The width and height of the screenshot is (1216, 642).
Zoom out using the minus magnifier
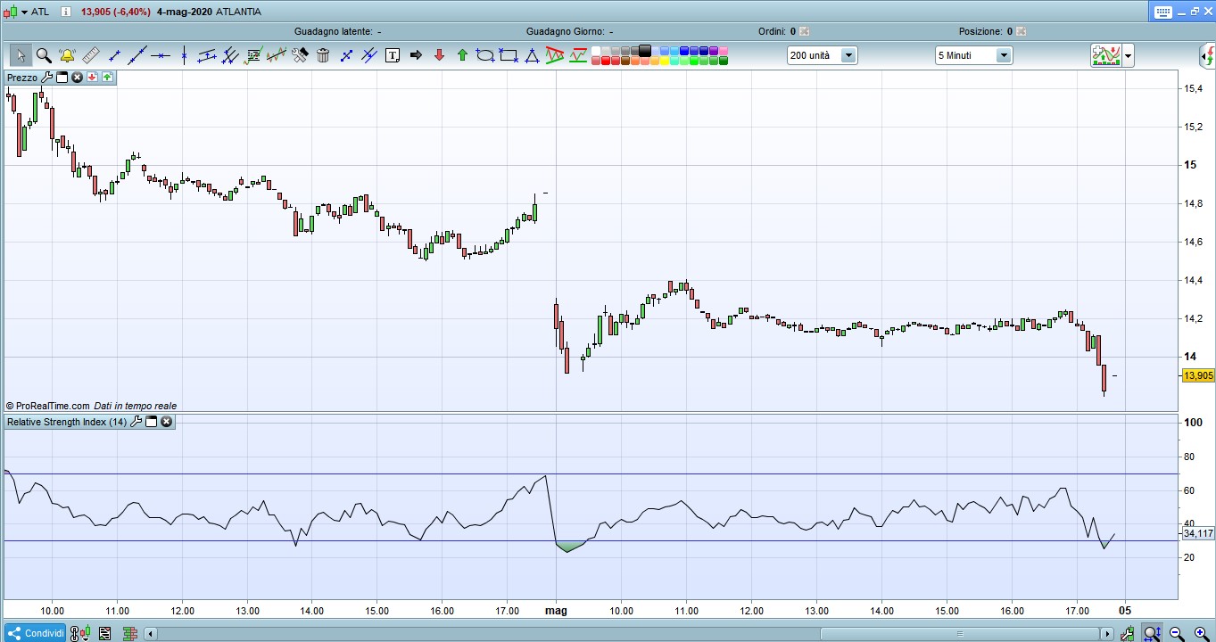click(x=1176, y=634)
